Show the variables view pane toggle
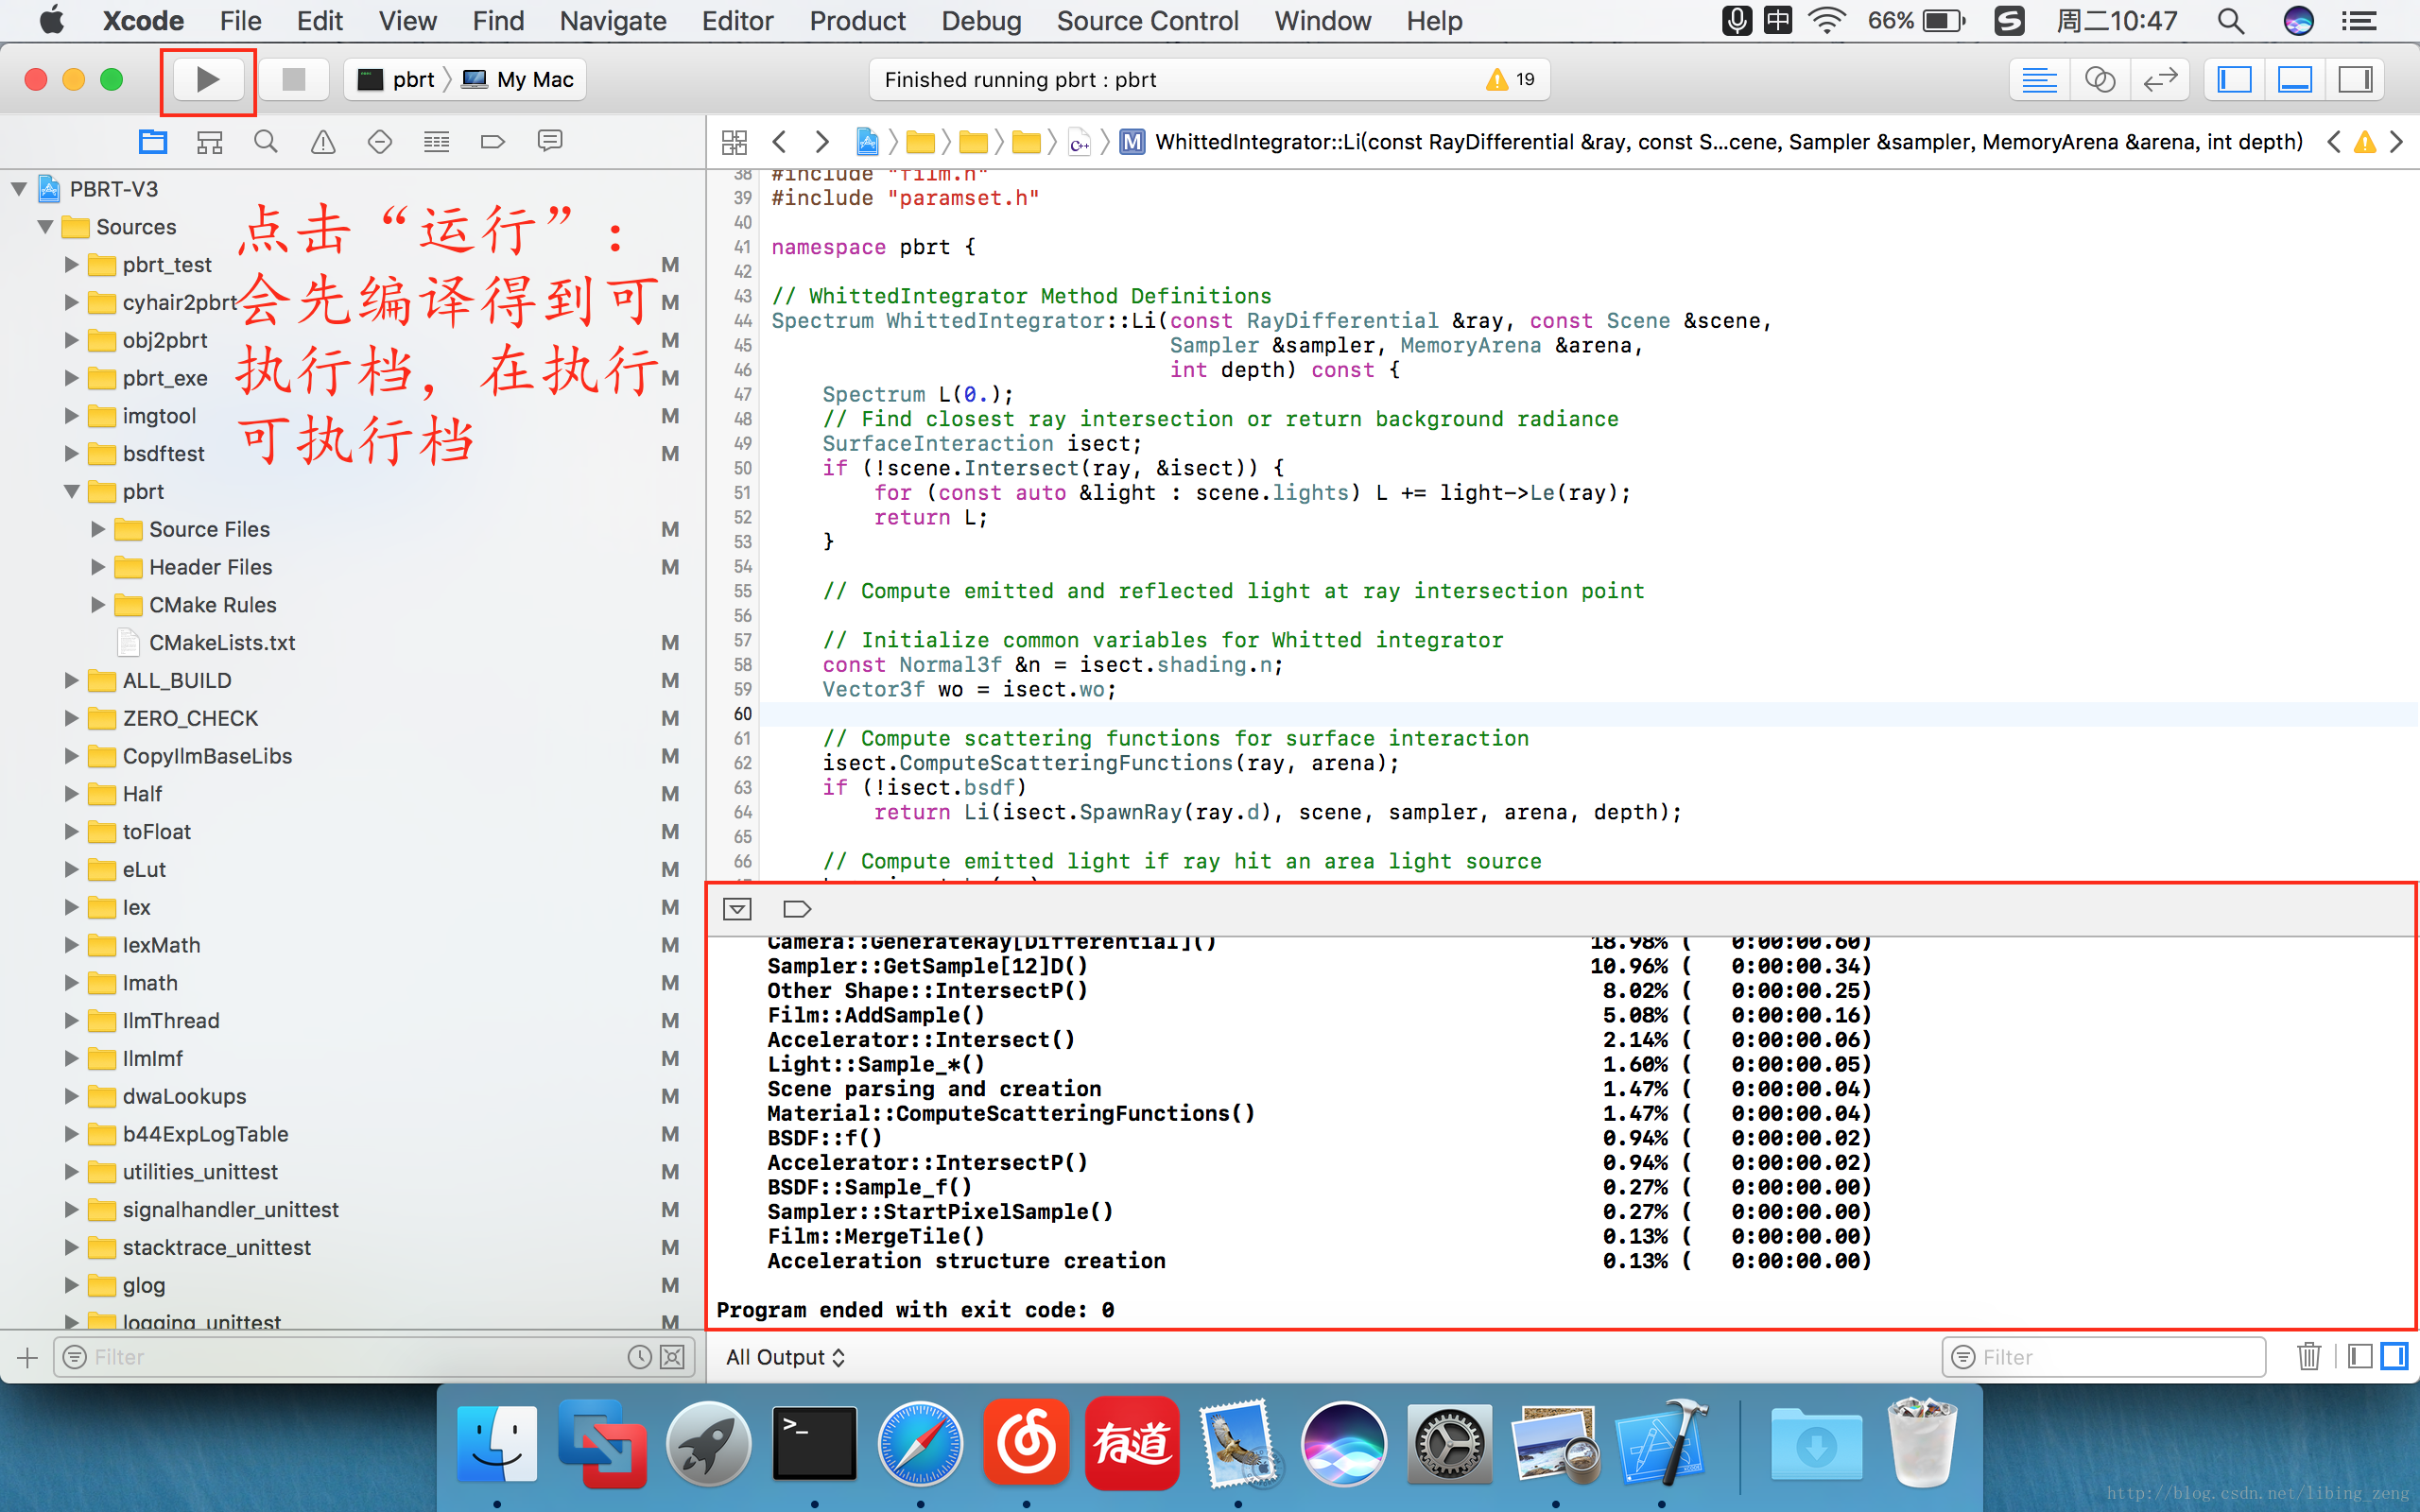This screenshot has width=2420, height=1512. tap(2361, 1357)
